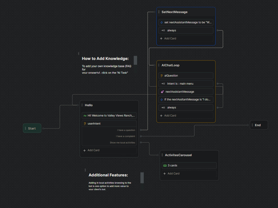Screen dimensions: 278x208
Task: Open the if the nextAssitantMessage is card
Action: tap(186, 100)
